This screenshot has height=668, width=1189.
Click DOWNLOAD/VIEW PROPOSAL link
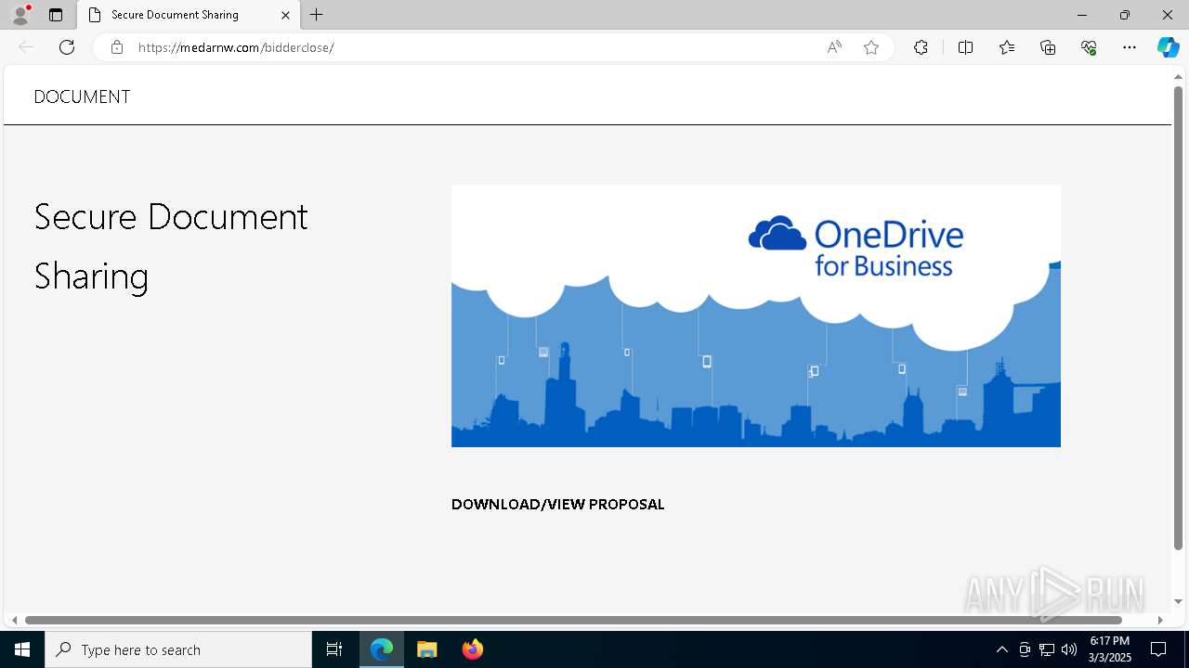(x=557, y=505)
